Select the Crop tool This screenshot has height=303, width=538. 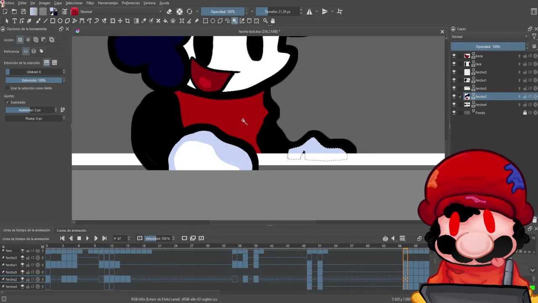point(127,21)
